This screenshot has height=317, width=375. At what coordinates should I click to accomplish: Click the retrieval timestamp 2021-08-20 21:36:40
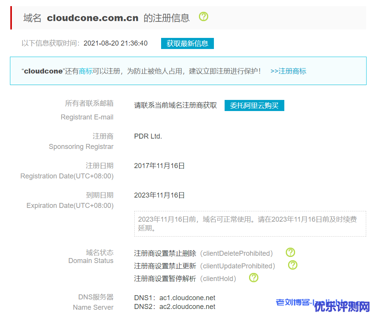[116, 43]
